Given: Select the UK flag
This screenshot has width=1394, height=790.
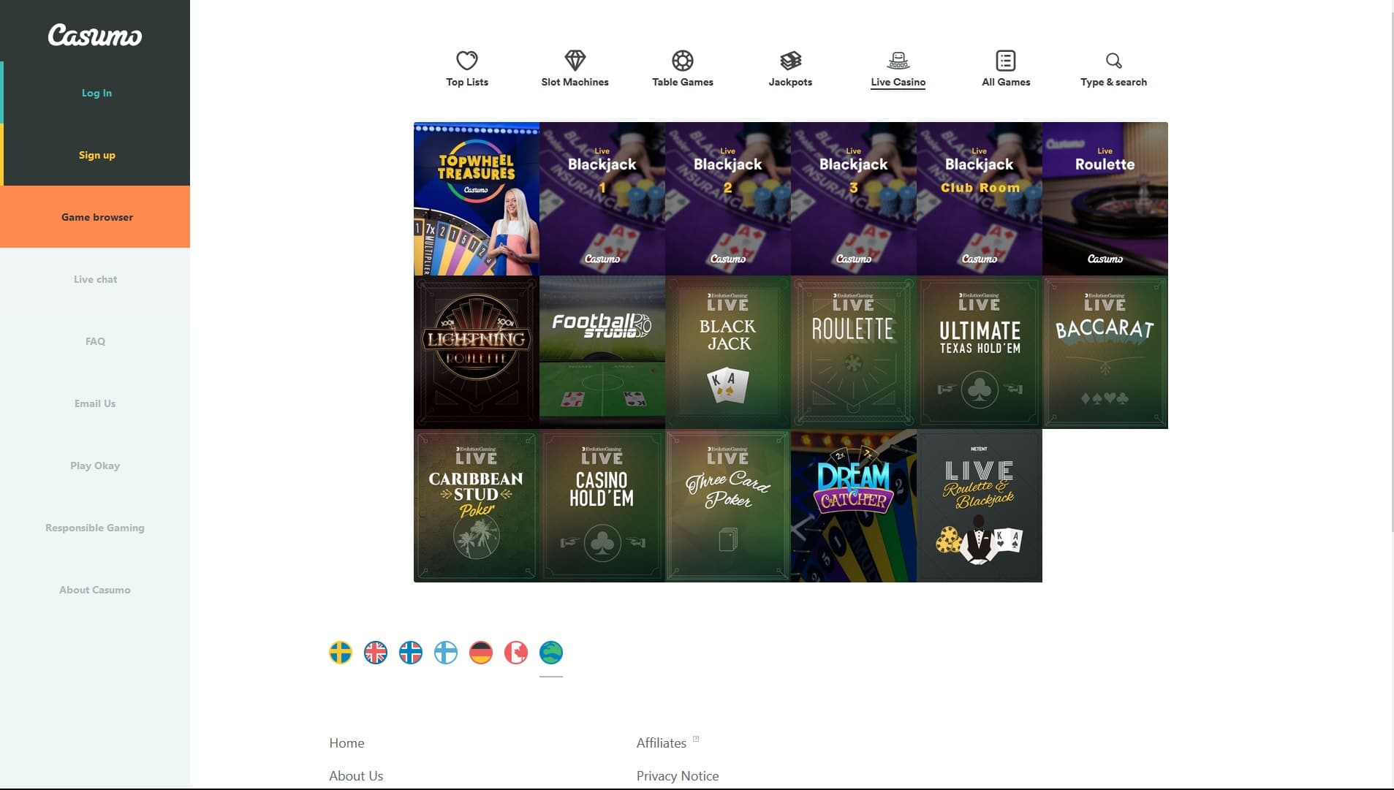Looking at the screenshot, I should click(376, 653).
